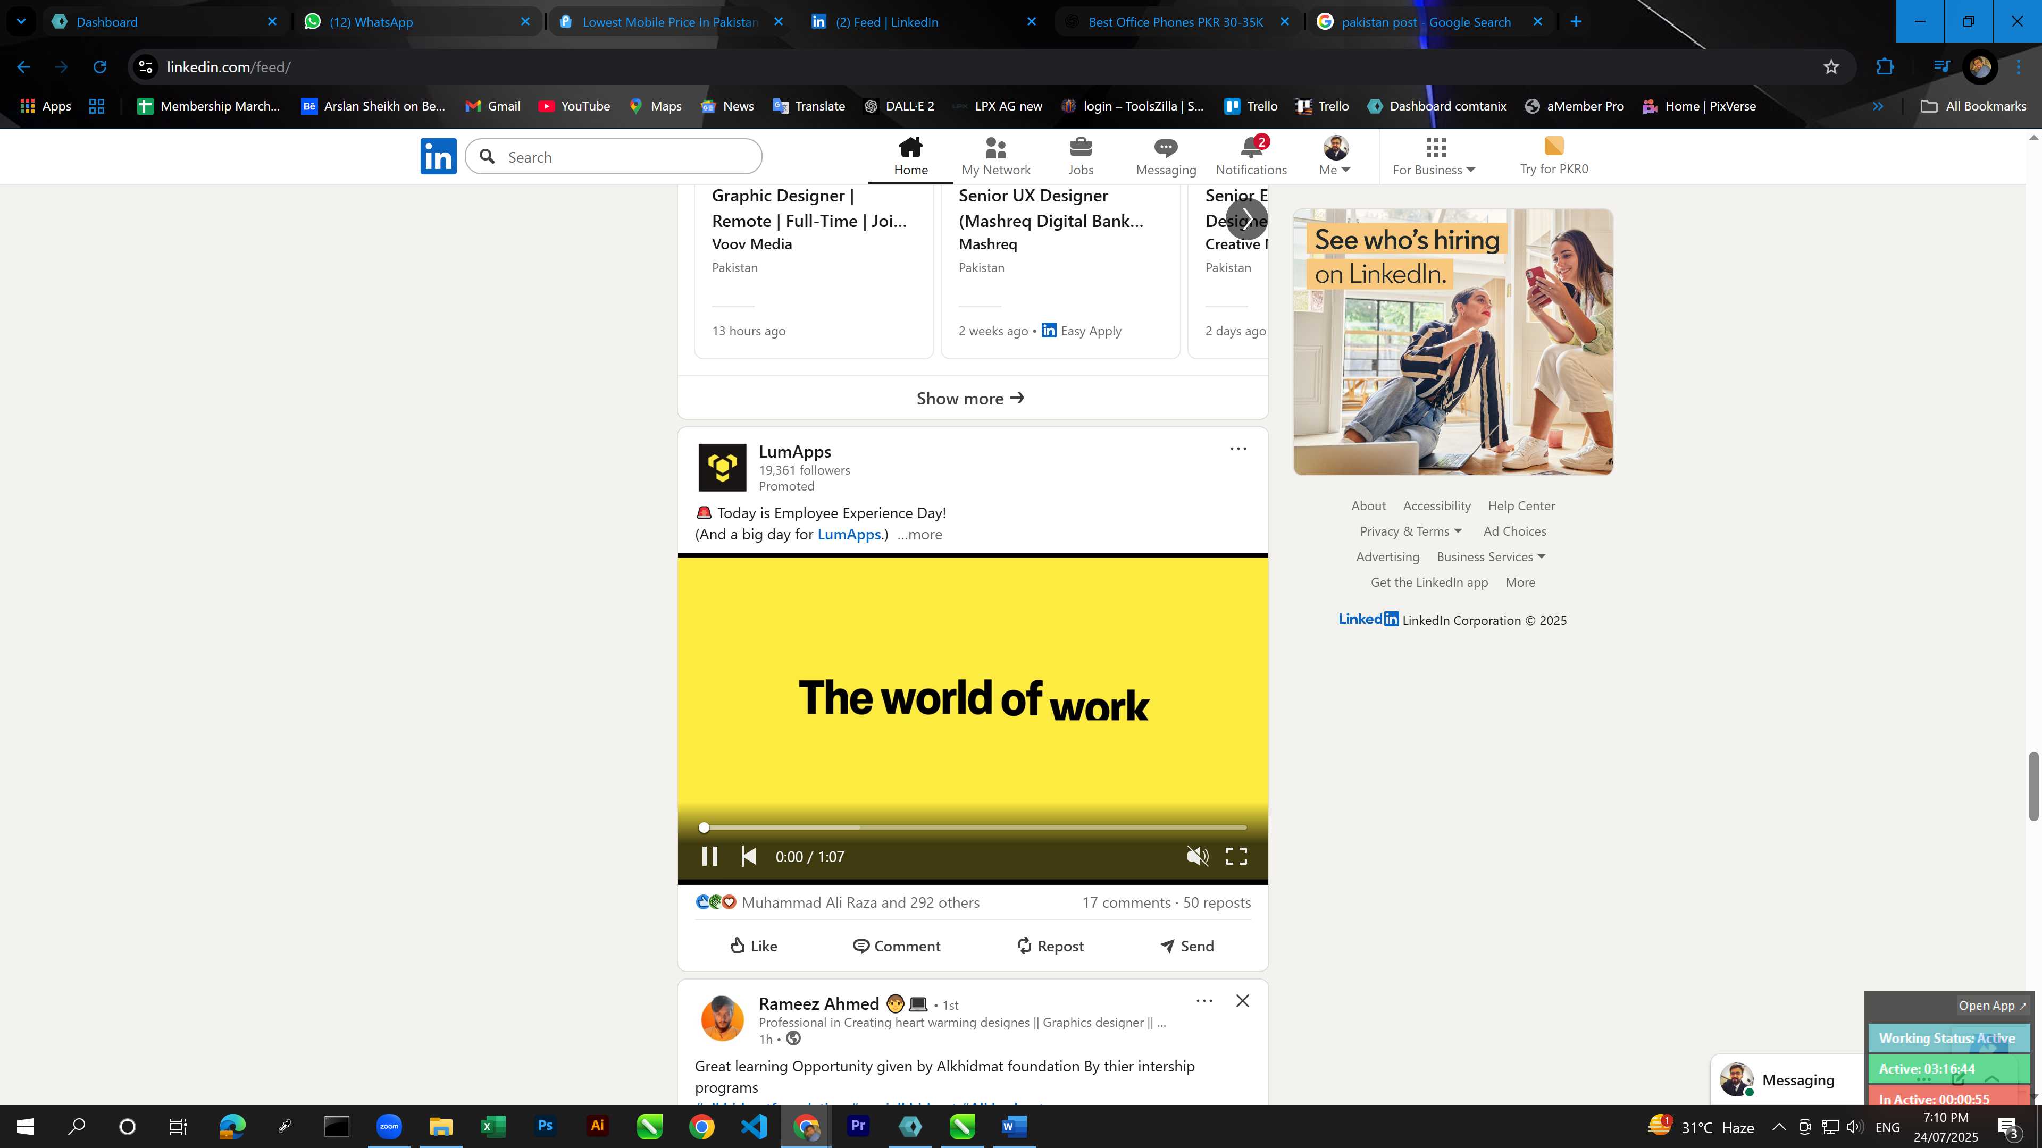Open LumApps company logo
The width and height of the screenshot is (2042, 1148).
tap(722, 468)
